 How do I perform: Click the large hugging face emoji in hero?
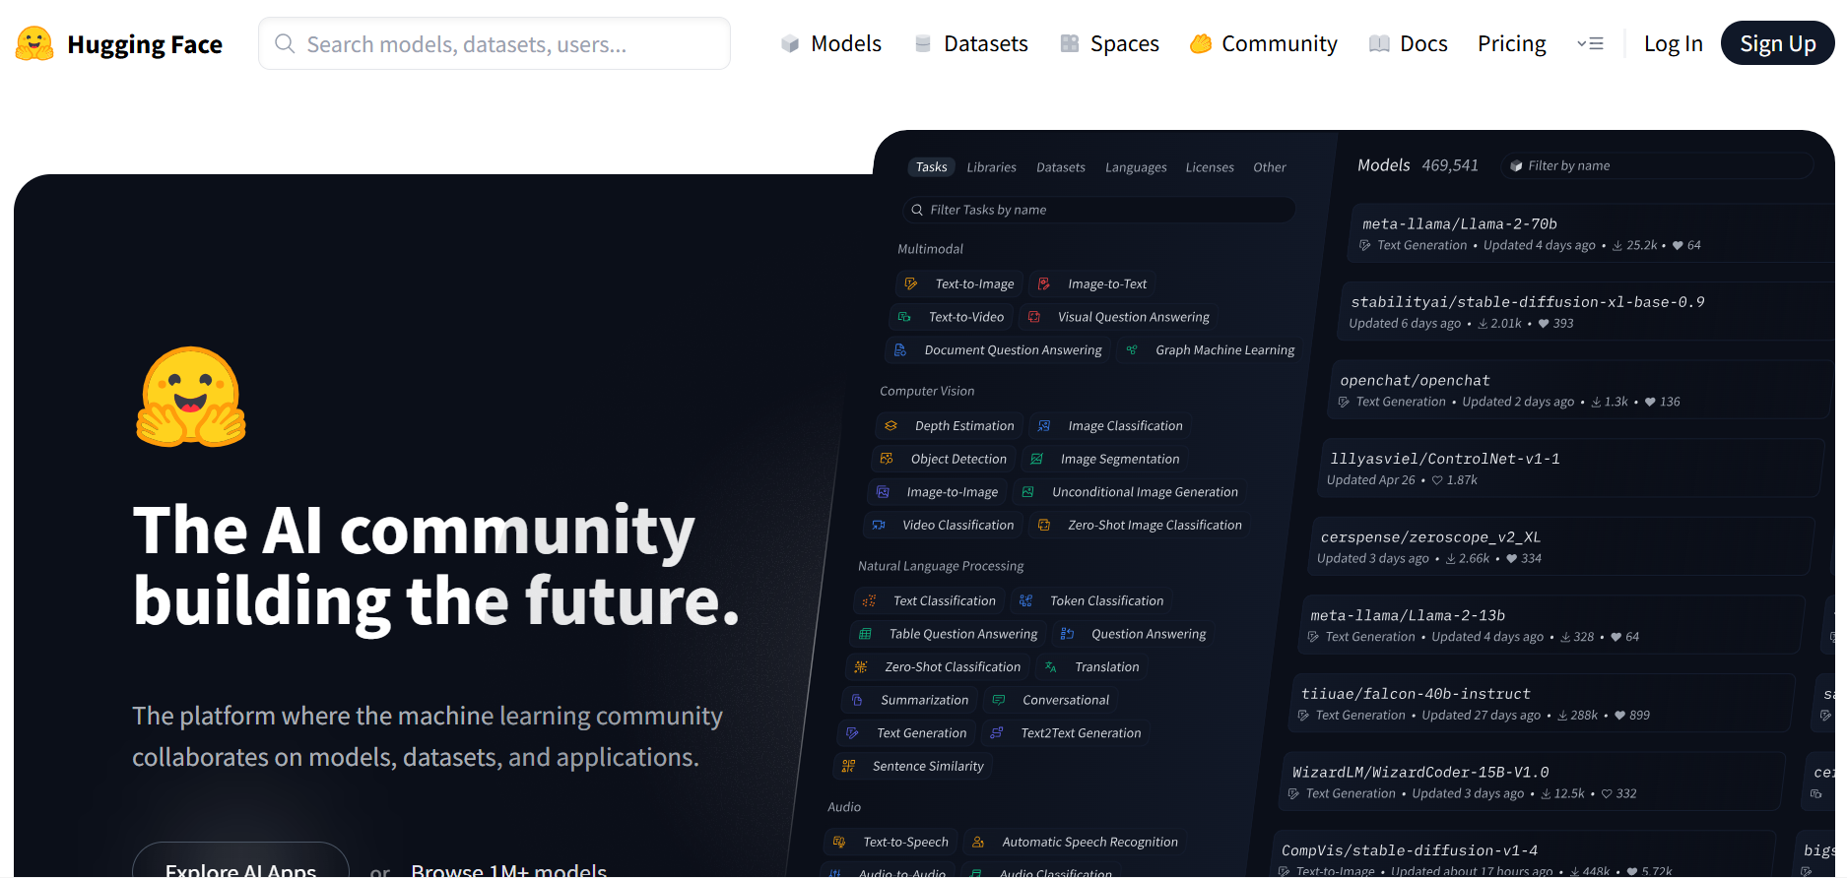(191, 397)
